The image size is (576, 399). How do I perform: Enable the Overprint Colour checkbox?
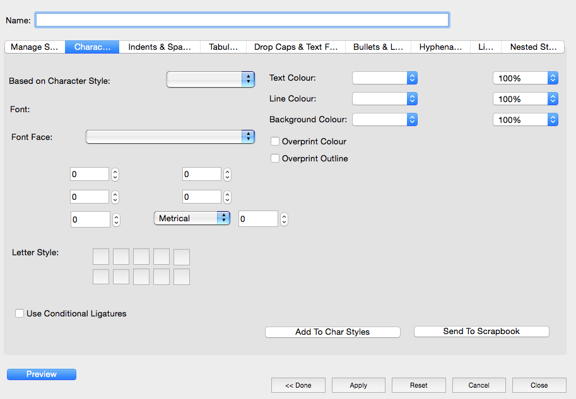coord(275,141)
